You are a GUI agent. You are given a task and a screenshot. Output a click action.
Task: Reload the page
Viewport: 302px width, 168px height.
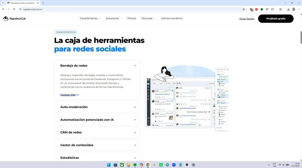pyautogui.click(x=14, y=9)
